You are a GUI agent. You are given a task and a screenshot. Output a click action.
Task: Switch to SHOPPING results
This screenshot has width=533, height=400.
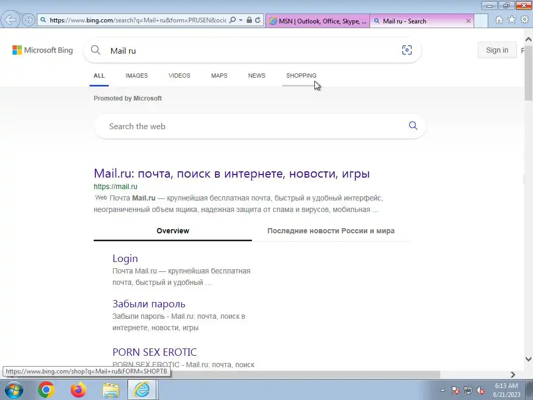point(301,76)
